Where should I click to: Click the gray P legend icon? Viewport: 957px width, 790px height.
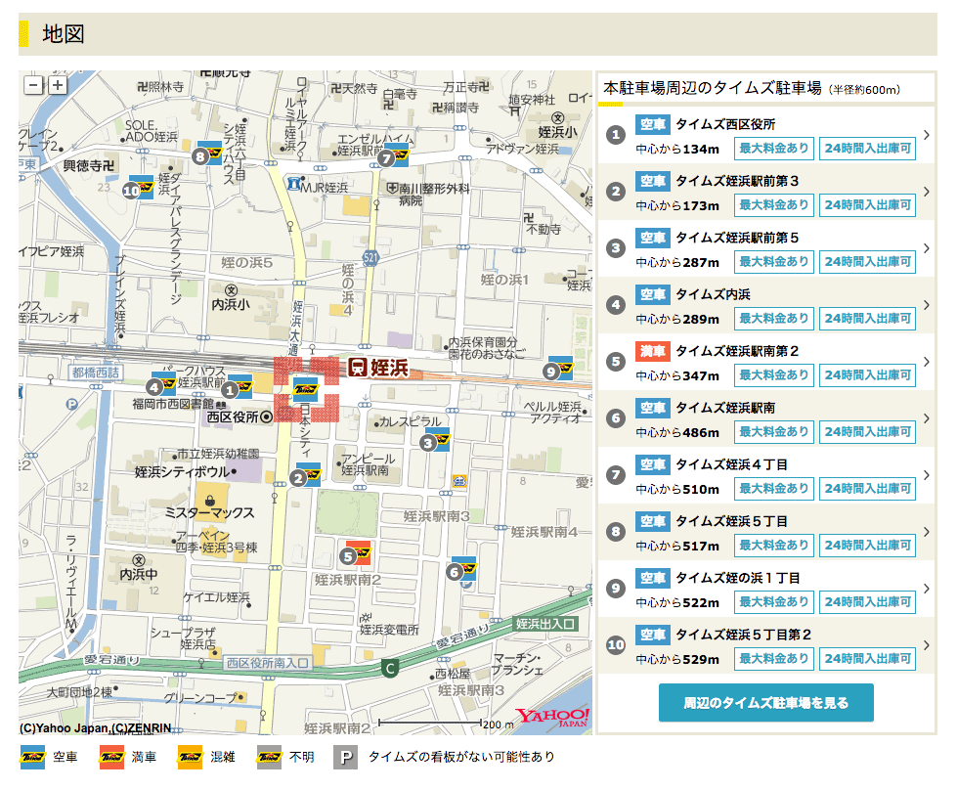[345, 758]
